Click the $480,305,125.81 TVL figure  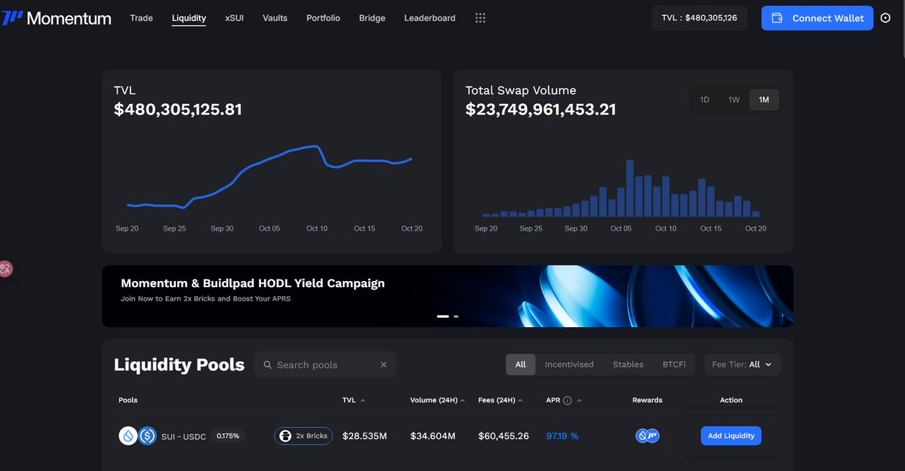pyautogui.click(x=178, y=109)
